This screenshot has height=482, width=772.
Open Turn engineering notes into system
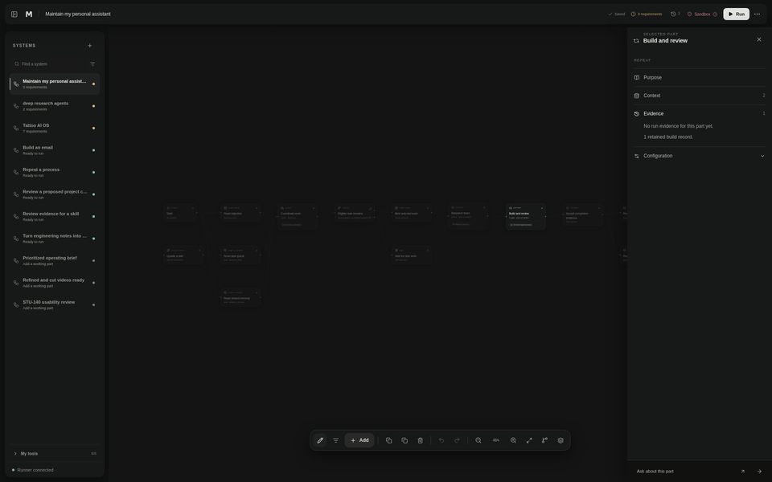(x=55, y=239)
